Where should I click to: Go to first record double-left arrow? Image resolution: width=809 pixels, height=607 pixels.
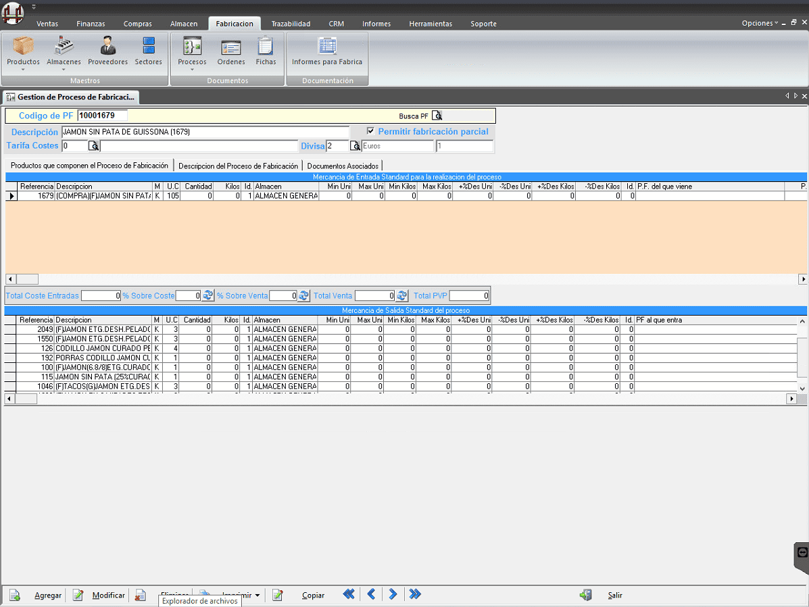click(349, 594)
